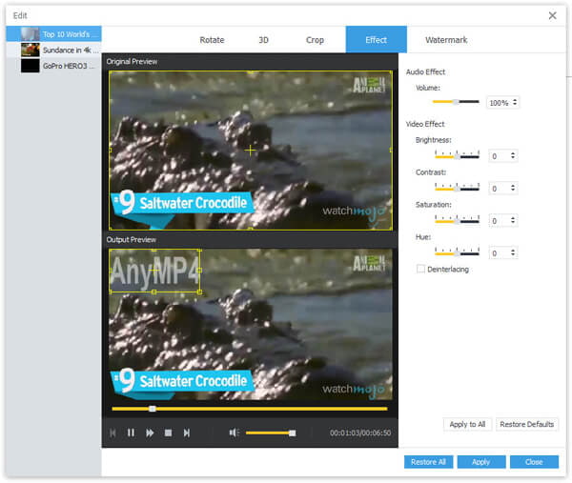
Task: Click the fast forward button
Action: (x=150, y=433)
